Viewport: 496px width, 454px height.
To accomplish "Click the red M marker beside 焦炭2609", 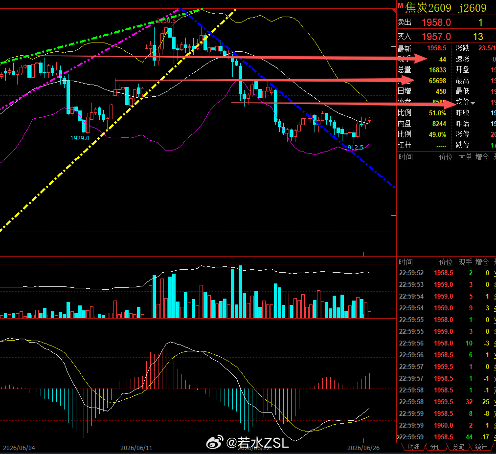I will pos(401,6).
